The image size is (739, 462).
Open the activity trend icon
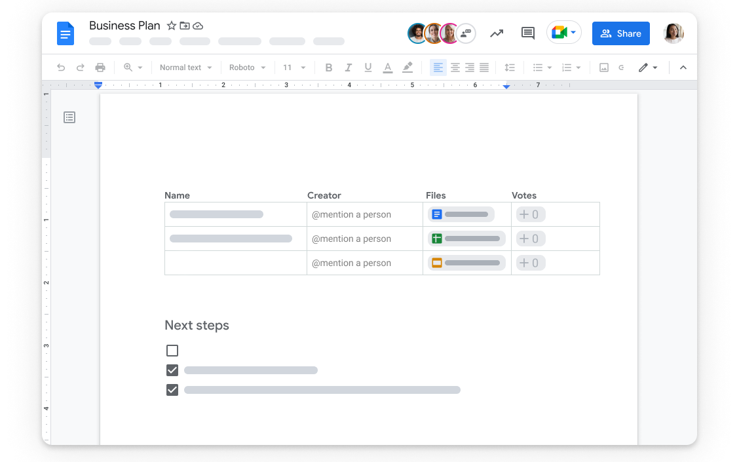click(x=497, y=33)
